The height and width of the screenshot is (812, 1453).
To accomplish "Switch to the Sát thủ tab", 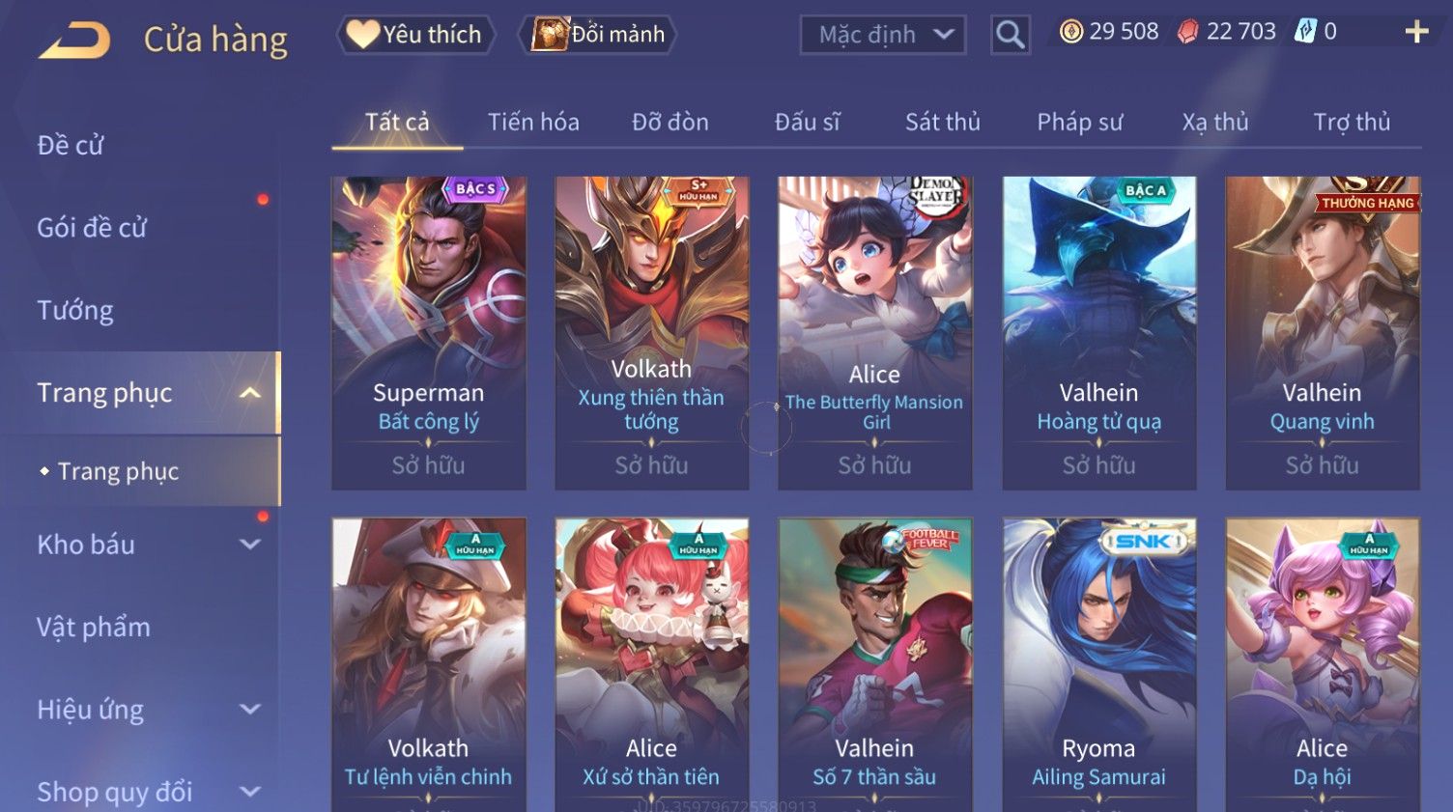I will point(942,122).
